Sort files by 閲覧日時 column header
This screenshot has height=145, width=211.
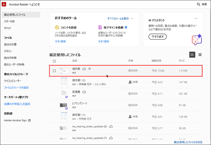point(156,61)
